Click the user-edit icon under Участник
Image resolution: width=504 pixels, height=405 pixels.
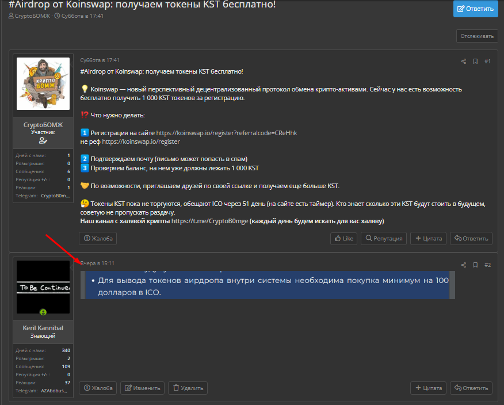(43, 140)
